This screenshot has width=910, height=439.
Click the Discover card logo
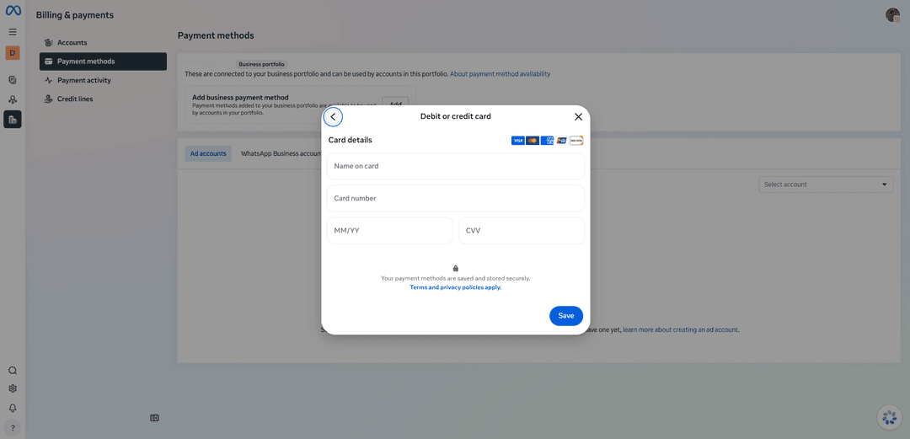576,141
